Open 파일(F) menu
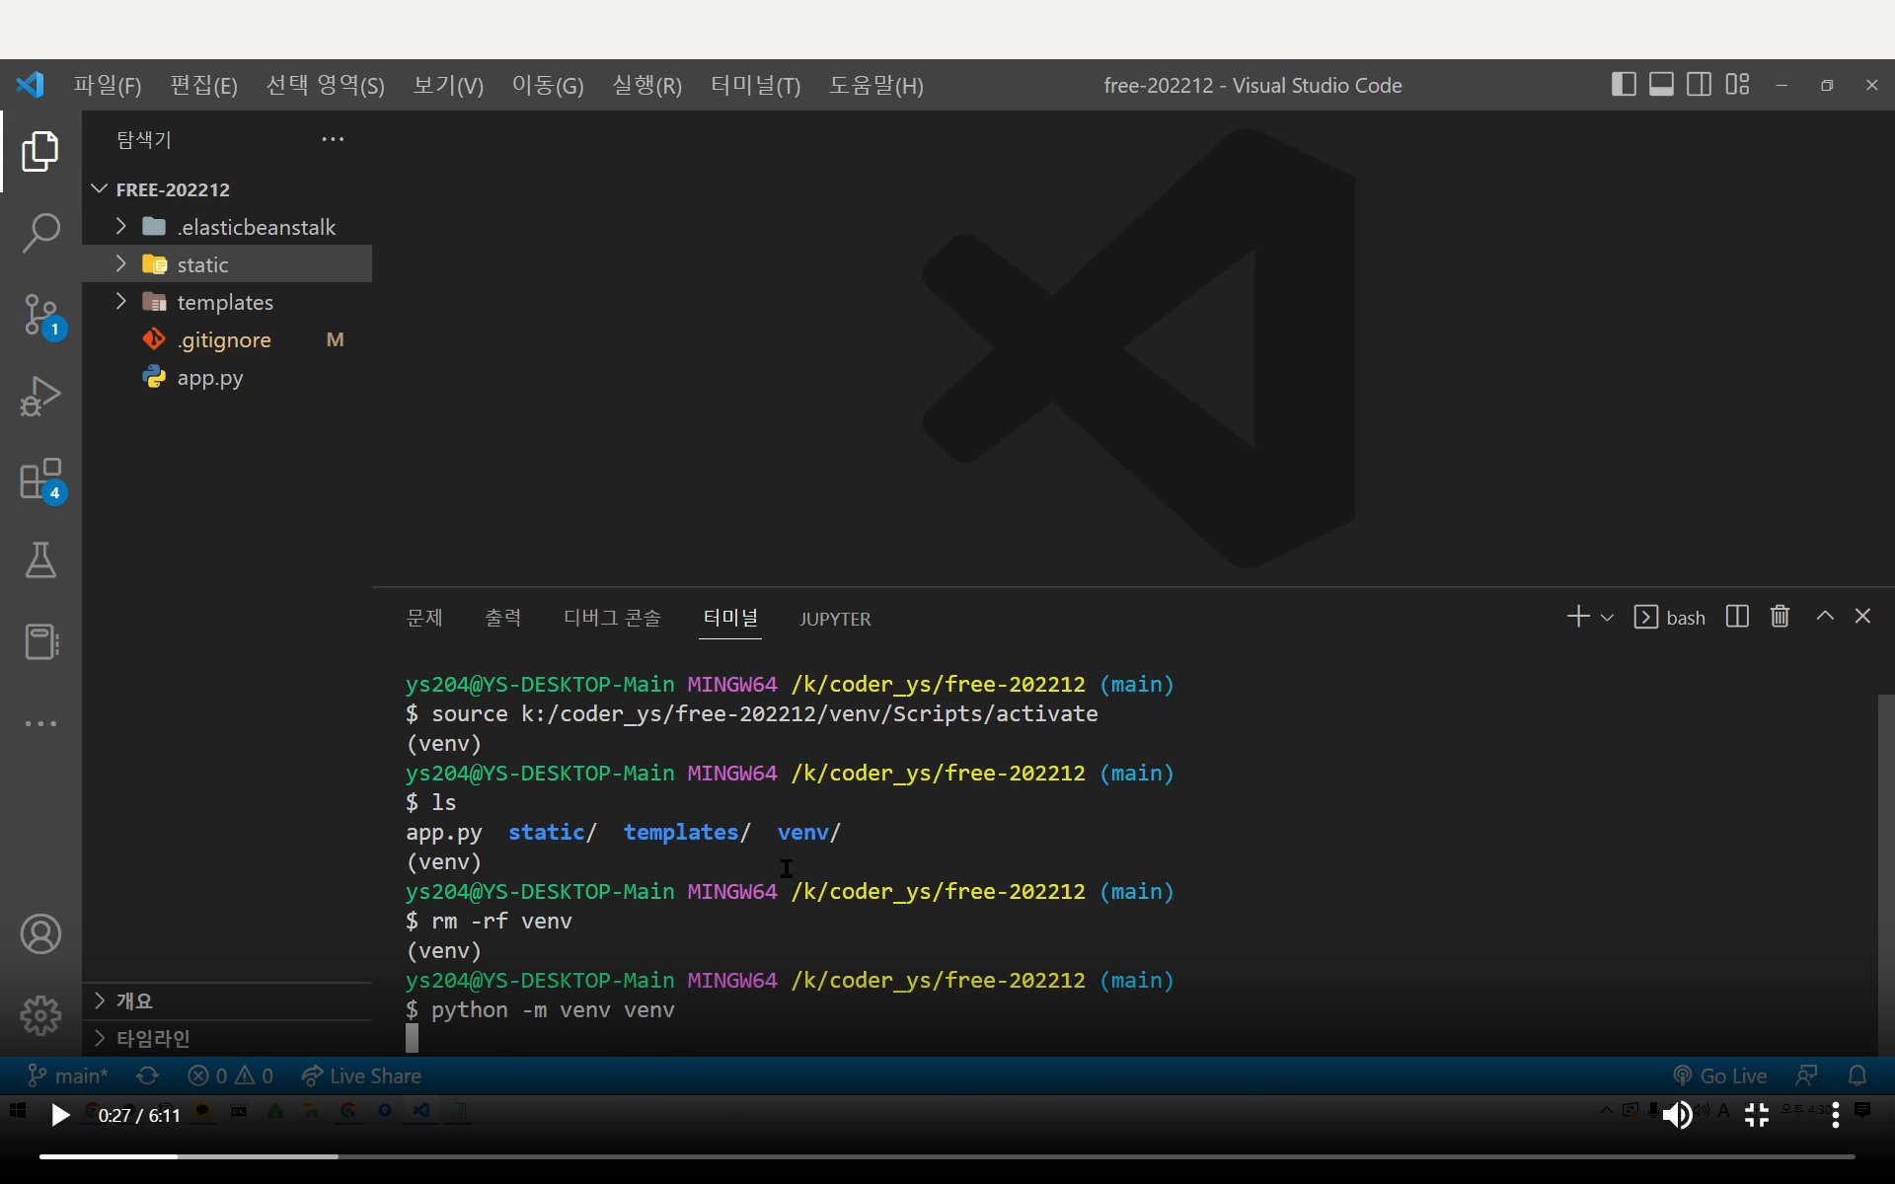Image resolution: width=1895 pixels, height=1184 pixels. [108, 86]
